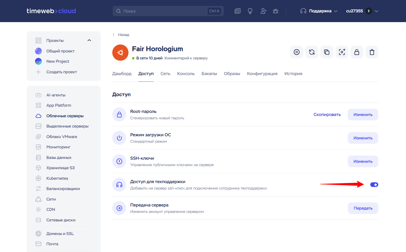Open the Бэкапы tab
Screen dimensions: 406x252
tap(209, 74)
